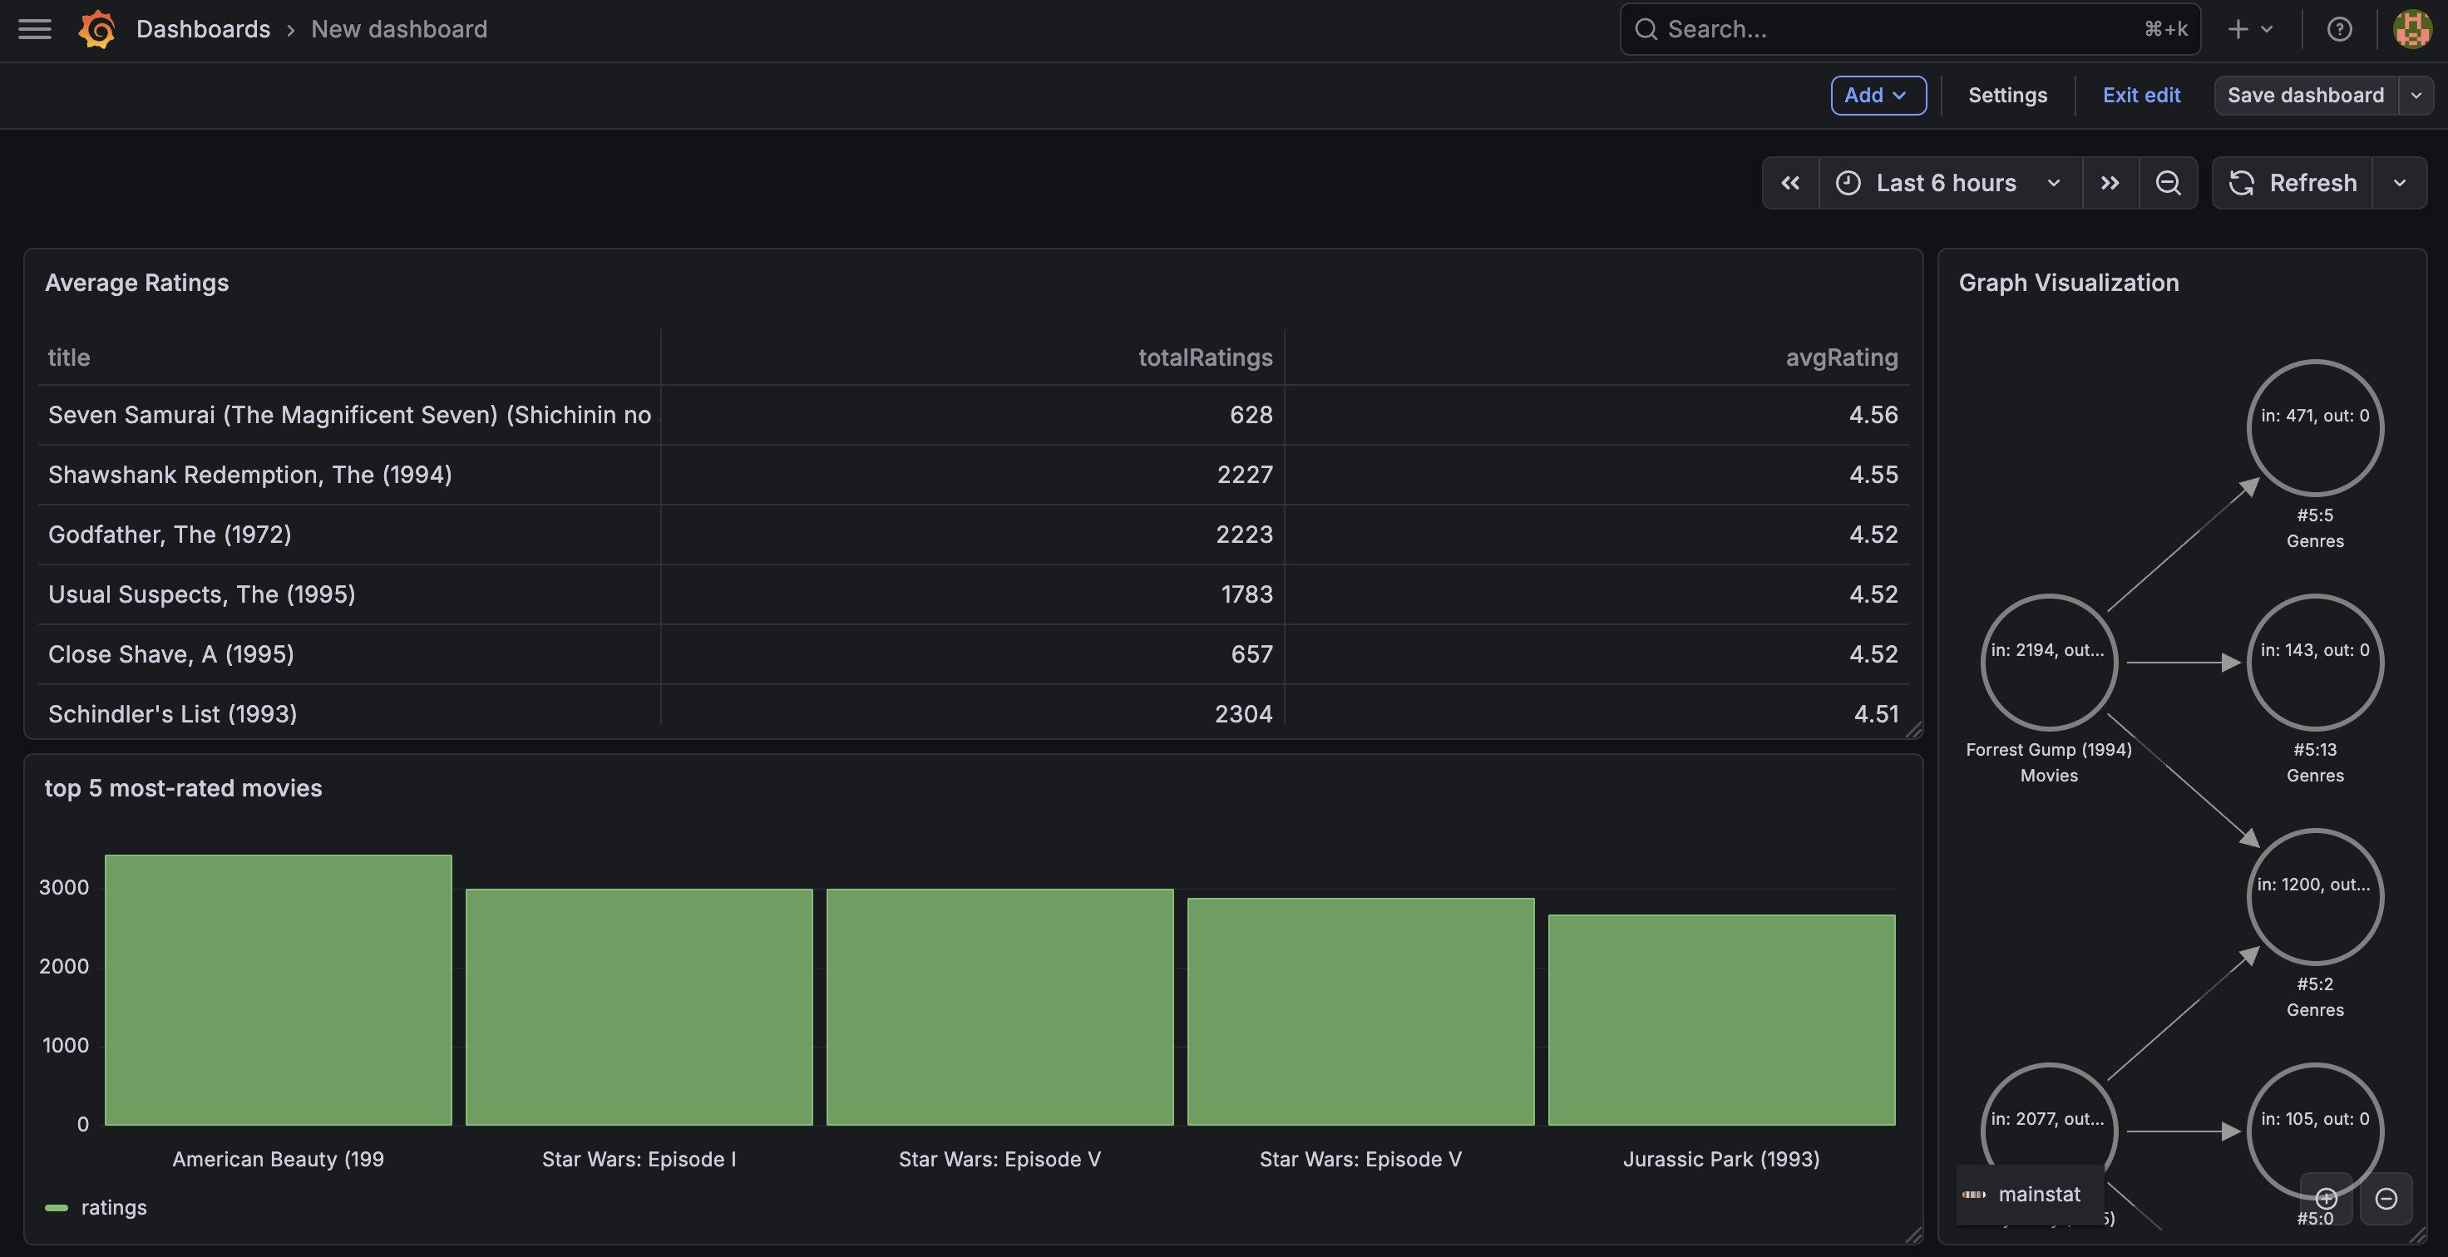Shift time range forward

tap(2110, 182)
